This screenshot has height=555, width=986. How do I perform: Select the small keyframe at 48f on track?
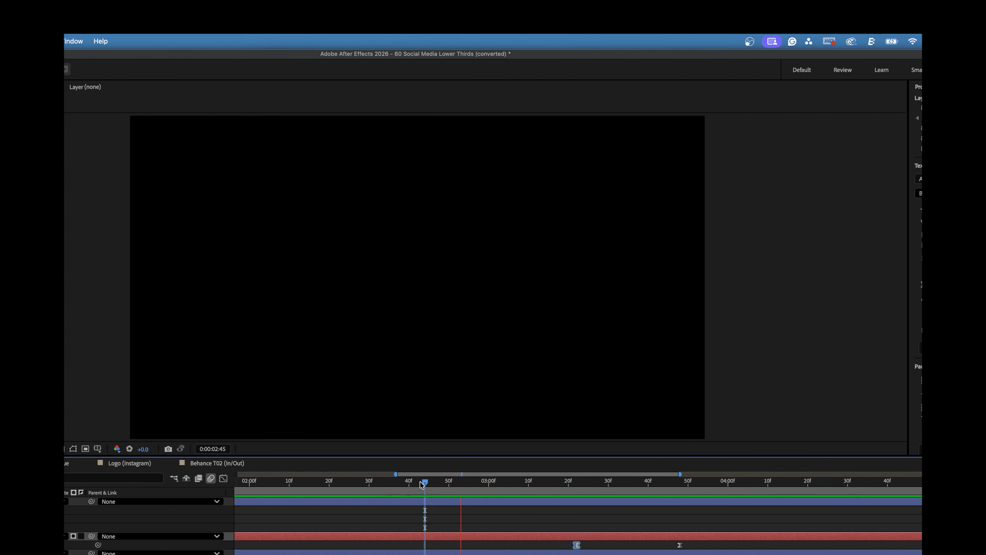point(679,545)
